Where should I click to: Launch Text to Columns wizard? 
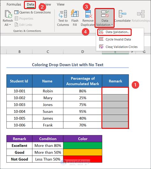coord(63,18)
